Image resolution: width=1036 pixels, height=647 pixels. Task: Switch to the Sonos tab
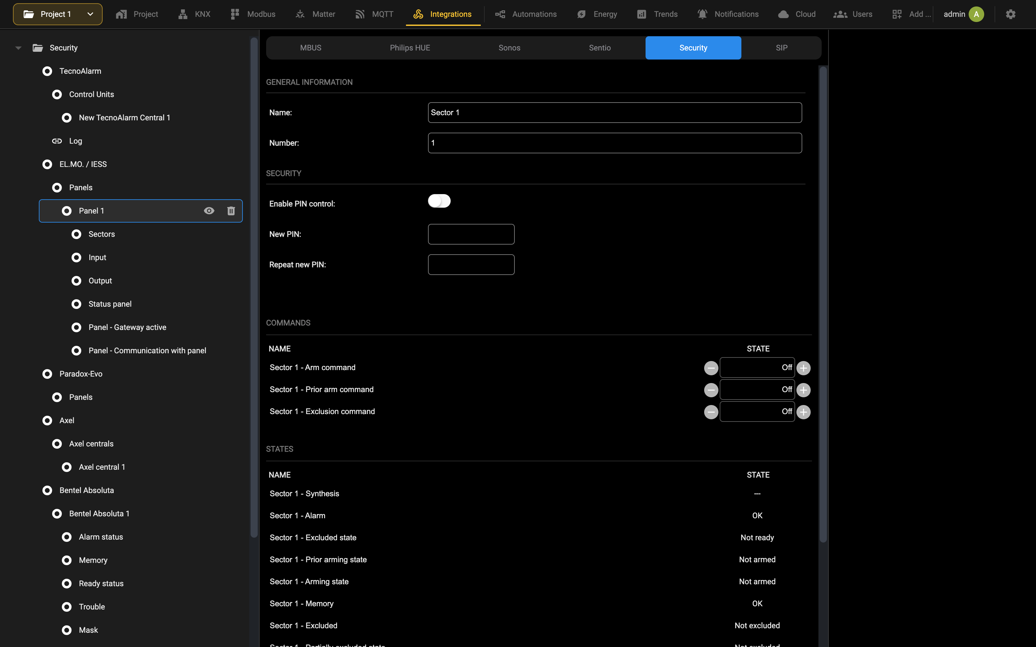(510, 48)
